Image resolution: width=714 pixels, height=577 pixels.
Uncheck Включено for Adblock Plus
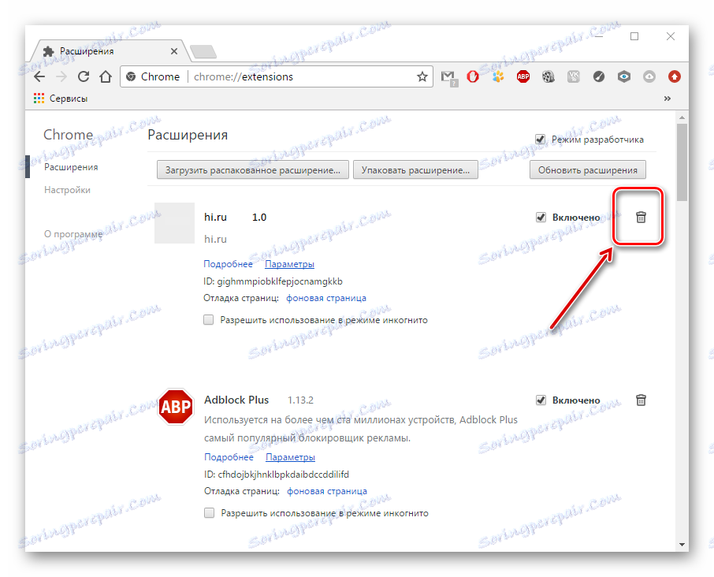pyautogui.click(x=541, y=400)
